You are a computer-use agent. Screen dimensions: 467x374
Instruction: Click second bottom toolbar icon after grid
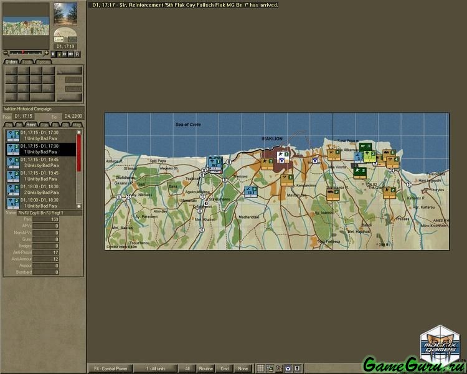[x=270, y=368]
